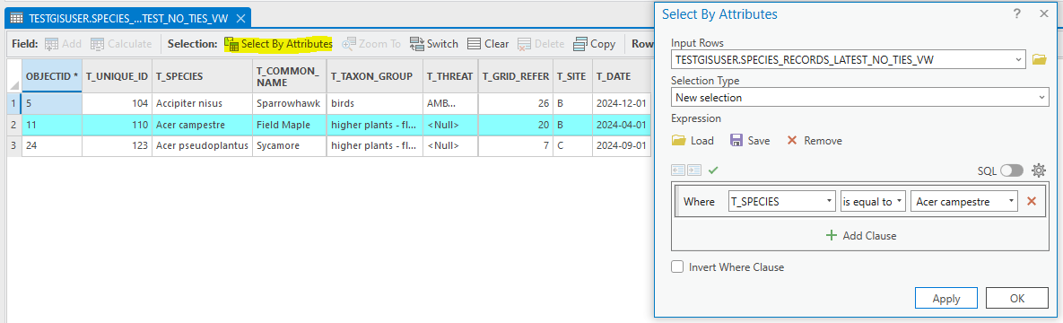Click the T_GRID_REFER column header

point(515,76)
